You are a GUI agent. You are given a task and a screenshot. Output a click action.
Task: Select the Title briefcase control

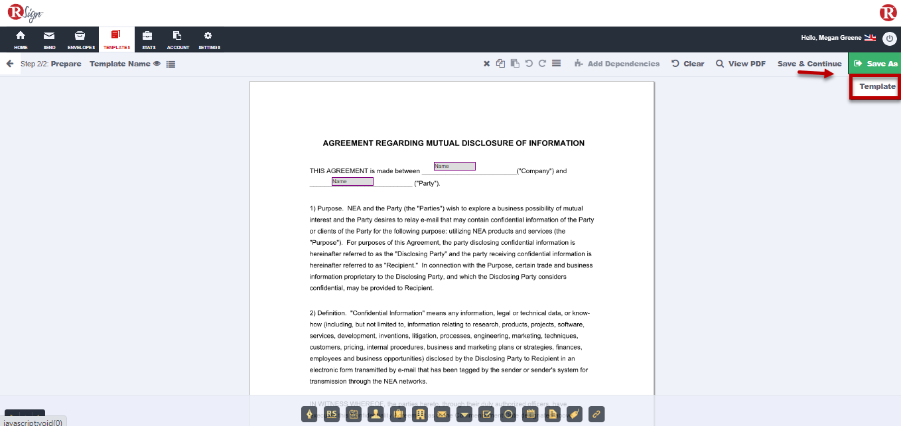pyautogui.click(x=398, y=414)
